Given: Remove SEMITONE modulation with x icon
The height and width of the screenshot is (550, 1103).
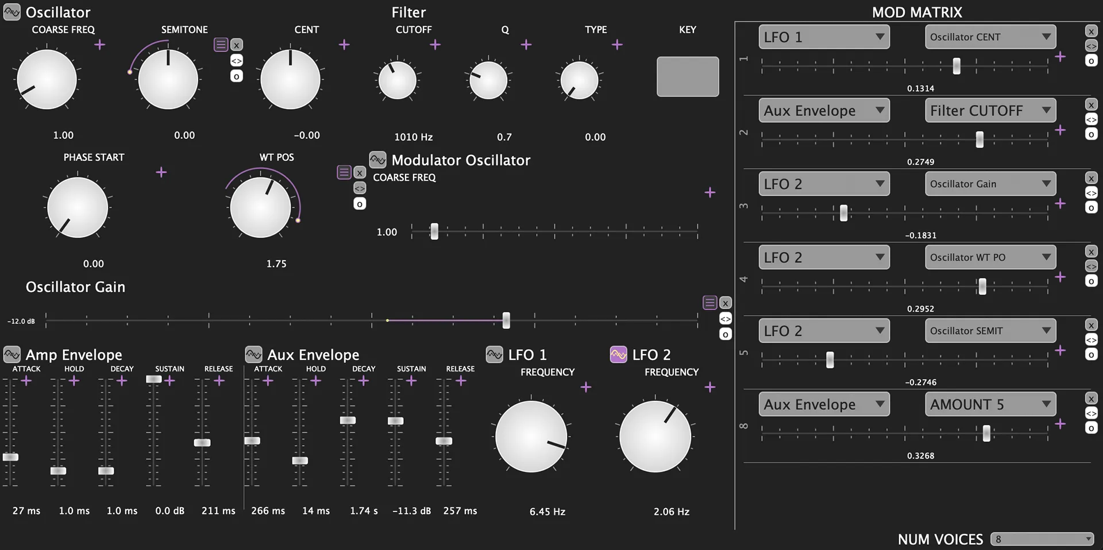Looking at the screenshot, I should (237, 45).
